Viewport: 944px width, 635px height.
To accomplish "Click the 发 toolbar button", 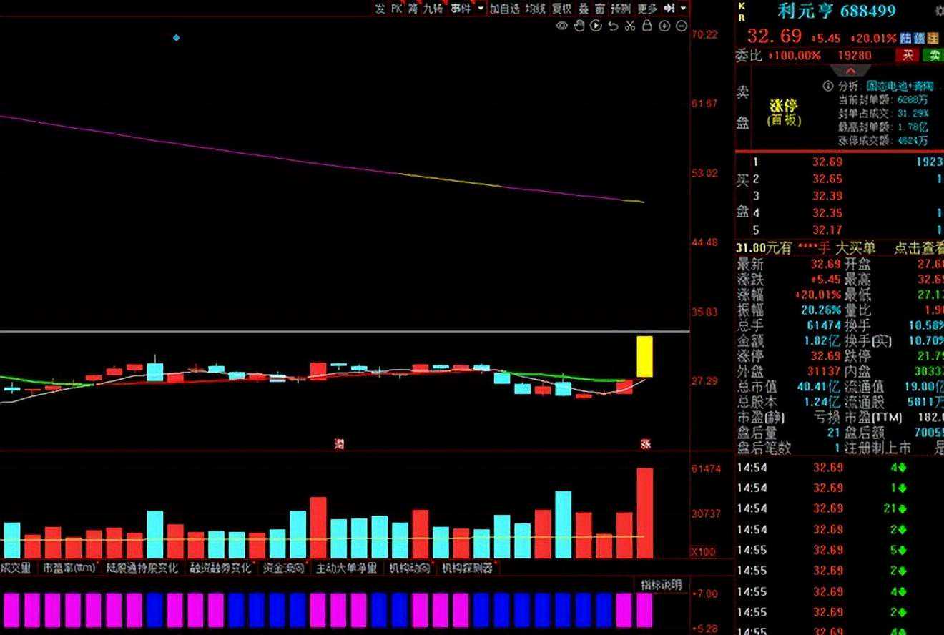I will tap(380, 8).
